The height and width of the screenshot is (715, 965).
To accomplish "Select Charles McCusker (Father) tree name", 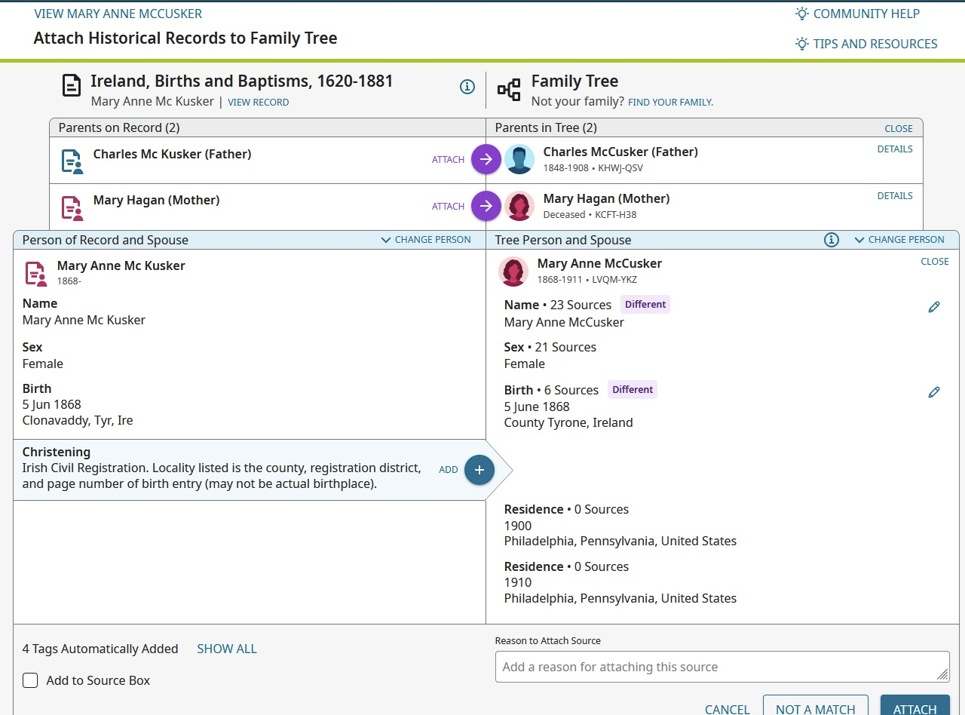I will tap(620, 152).
